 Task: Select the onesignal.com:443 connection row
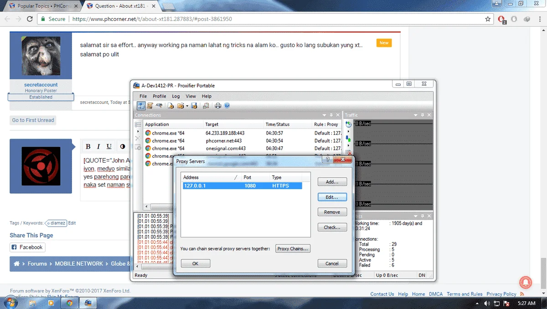243,148
